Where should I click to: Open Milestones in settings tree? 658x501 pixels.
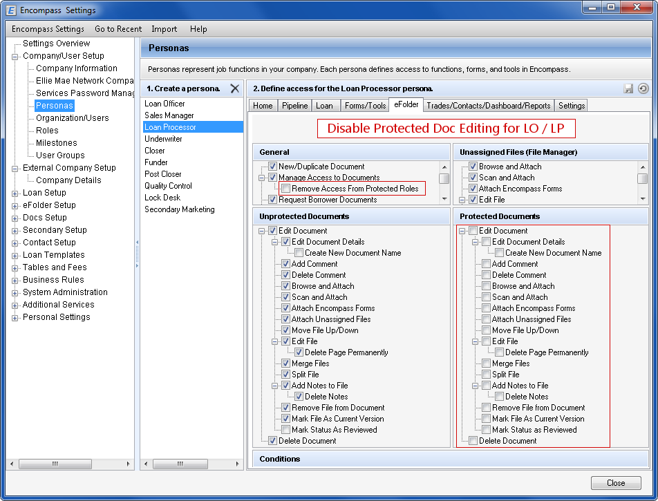click(x=56, y=143)
